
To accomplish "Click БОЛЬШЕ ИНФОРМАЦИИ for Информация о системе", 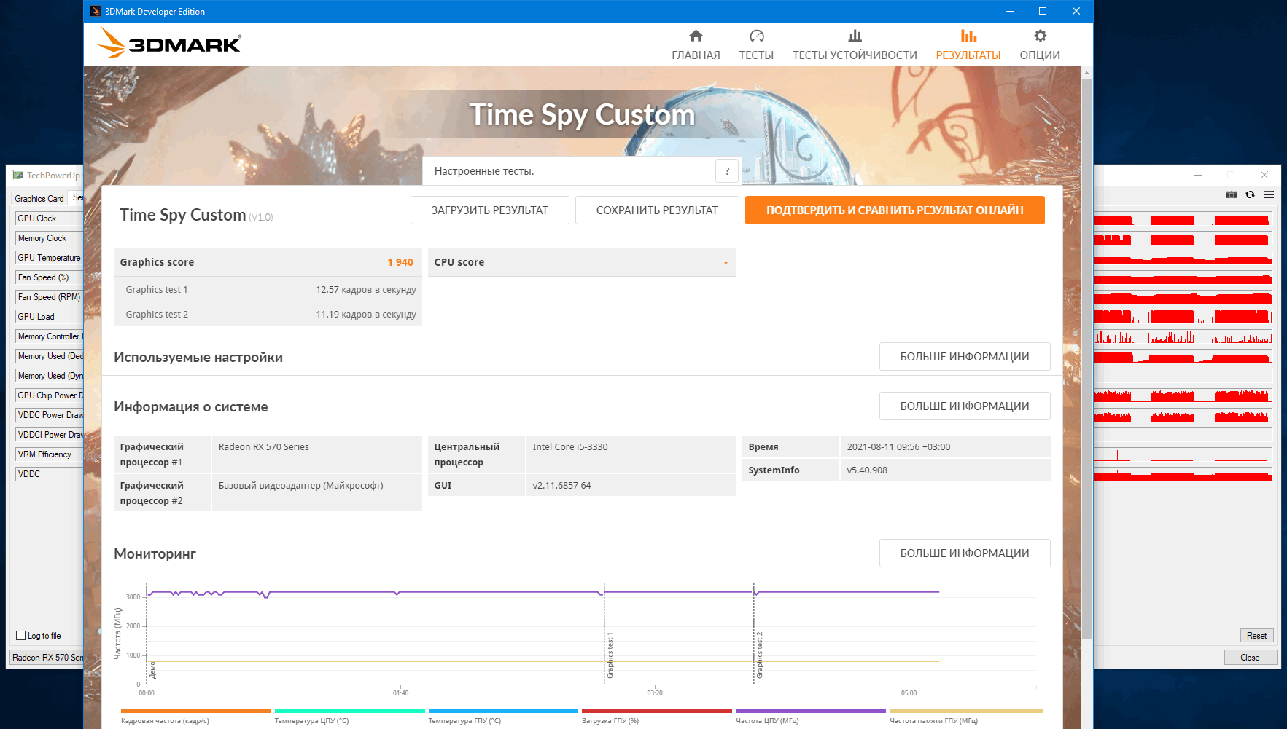I will (965, 406).
